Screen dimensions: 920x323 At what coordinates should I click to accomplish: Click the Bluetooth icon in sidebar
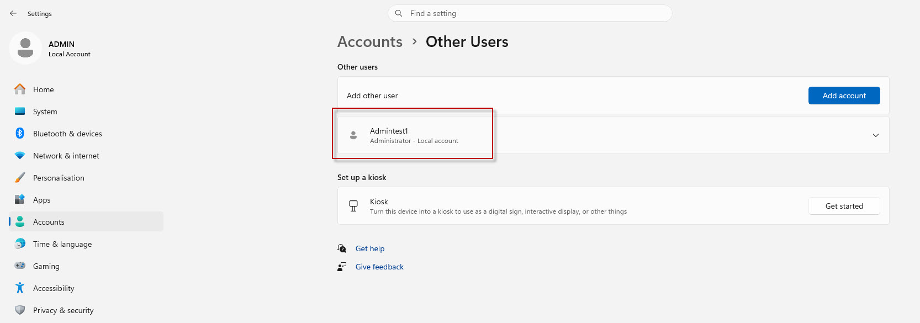coord(20,133)
